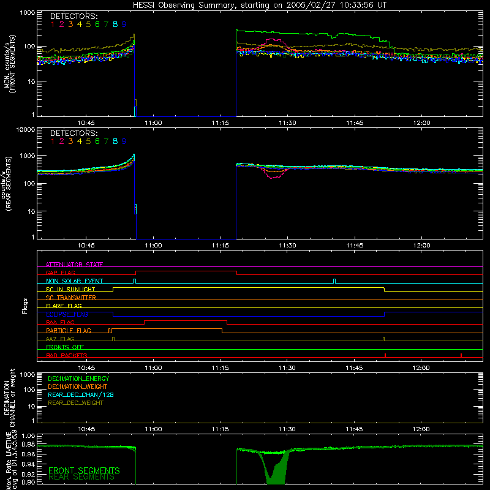Select detector number 9 in rear segments legend

coord(124,141)
